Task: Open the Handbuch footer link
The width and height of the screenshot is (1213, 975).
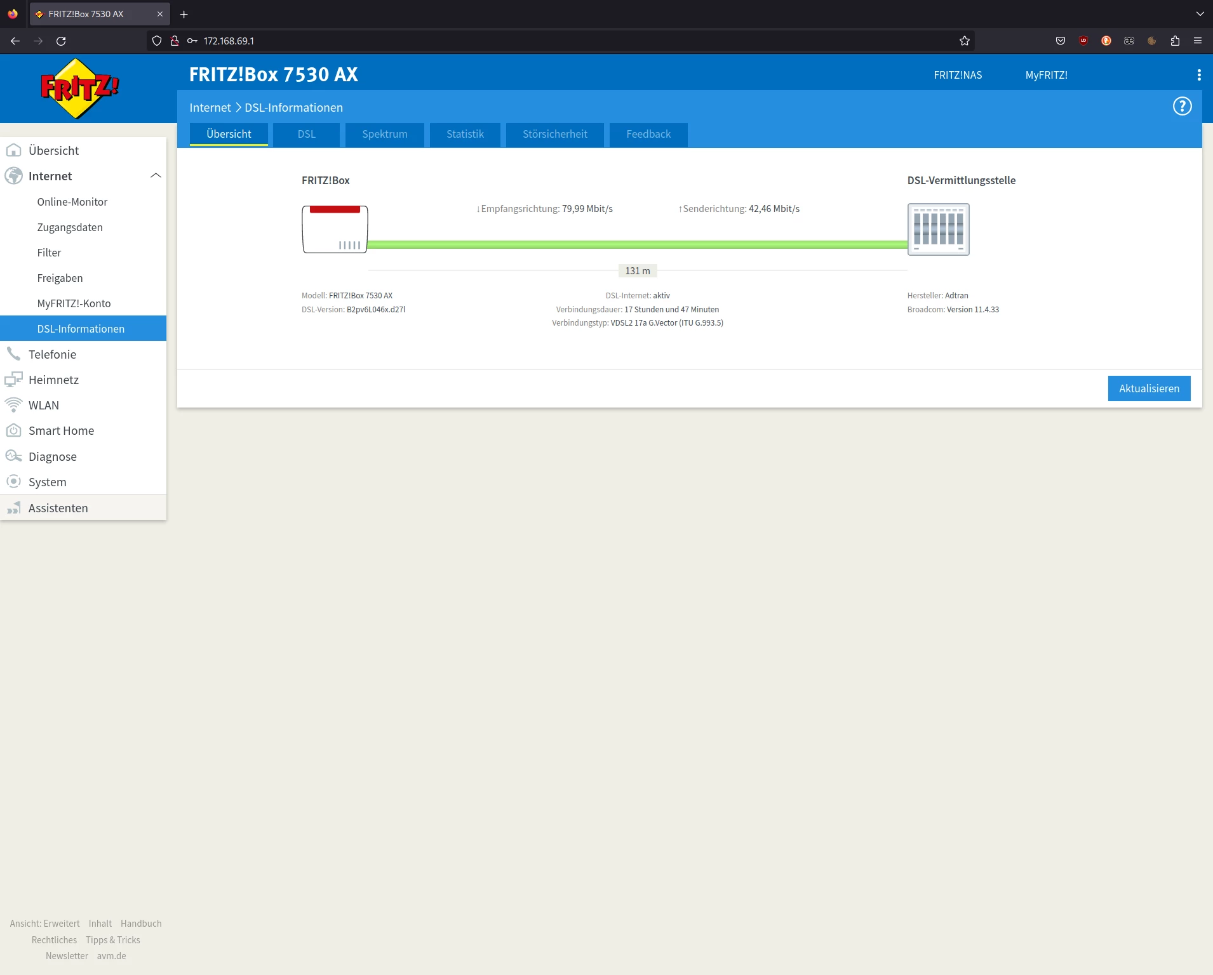Action: (141, 924)
